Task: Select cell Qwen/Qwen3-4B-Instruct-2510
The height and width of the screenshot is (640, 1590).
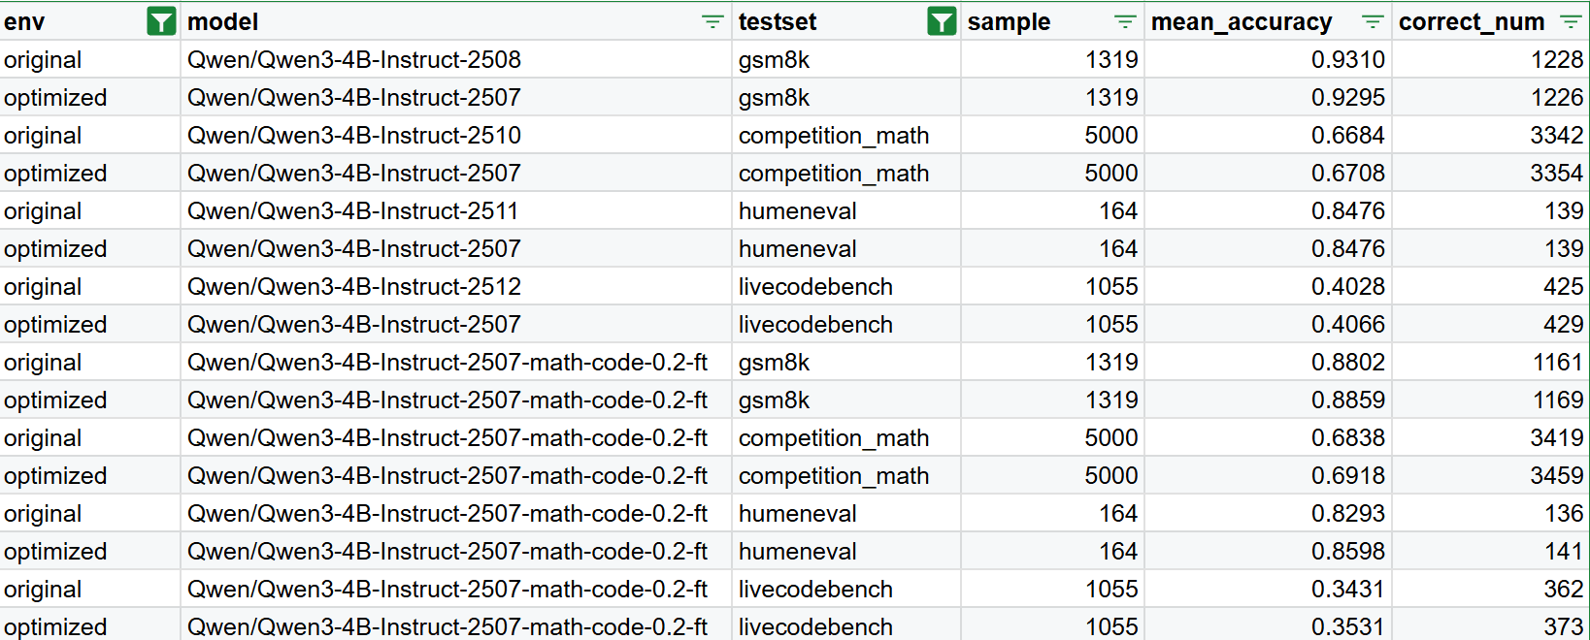Action: tap(456, 135)
